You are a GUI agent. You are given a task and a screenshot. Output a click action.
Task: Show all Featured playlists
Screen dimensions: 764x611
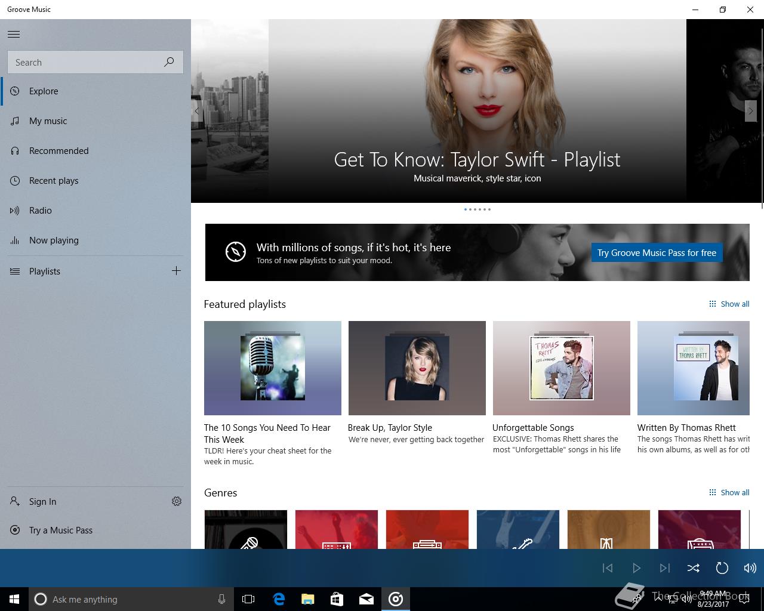pyautogui.click(x=729, y=304)
